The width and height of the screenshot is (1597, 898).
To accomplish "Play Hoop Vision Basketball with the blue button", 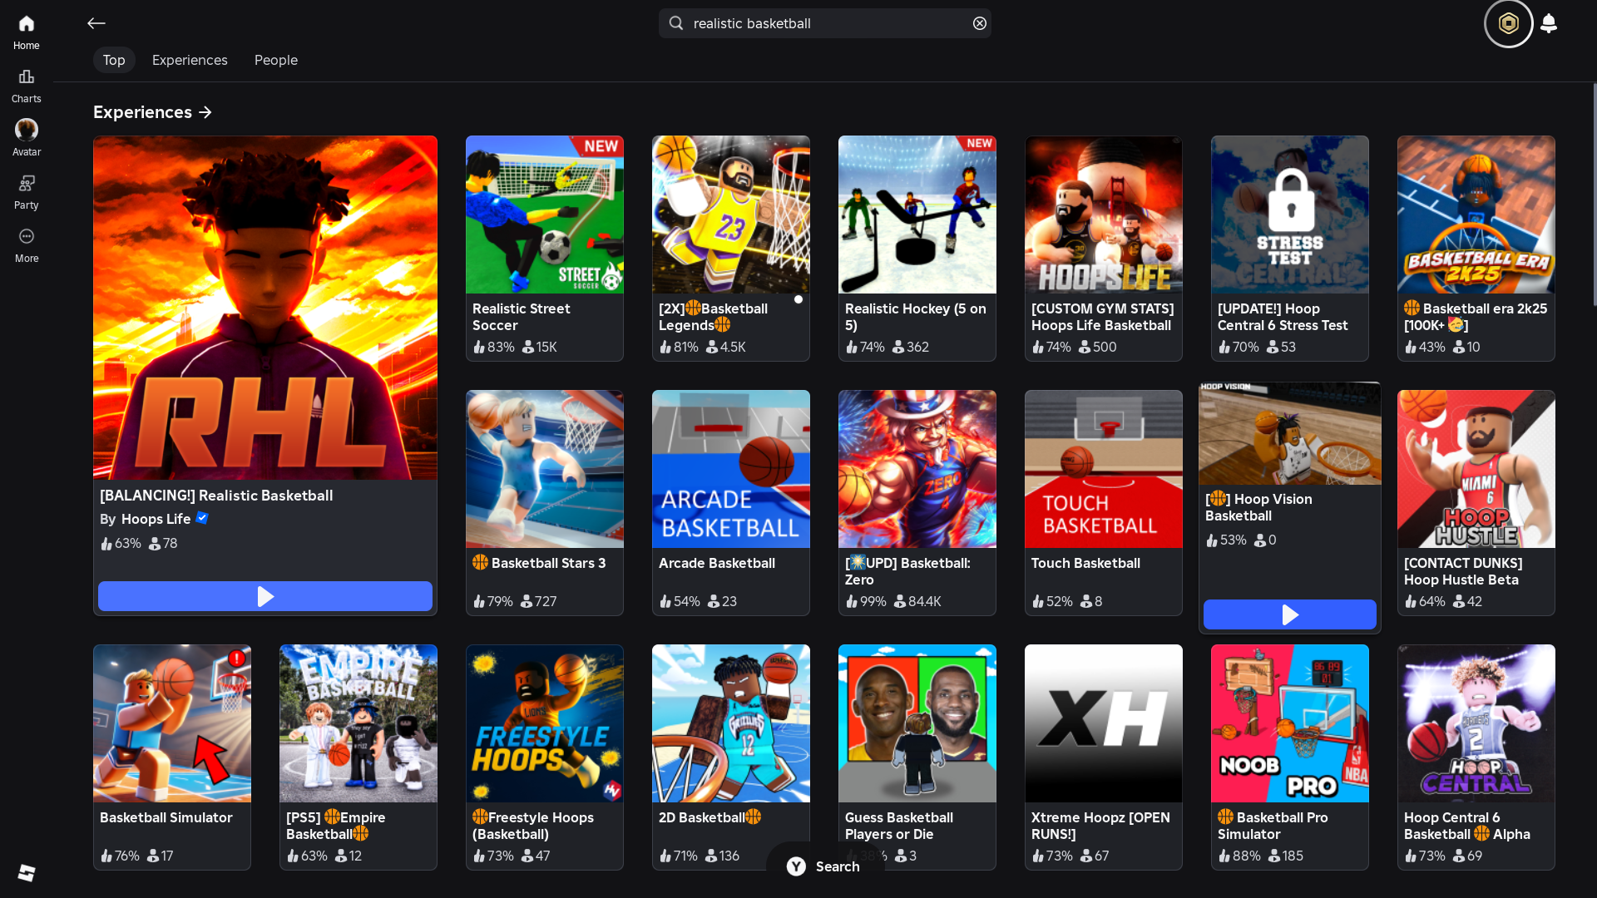I will pos(1290,614).
